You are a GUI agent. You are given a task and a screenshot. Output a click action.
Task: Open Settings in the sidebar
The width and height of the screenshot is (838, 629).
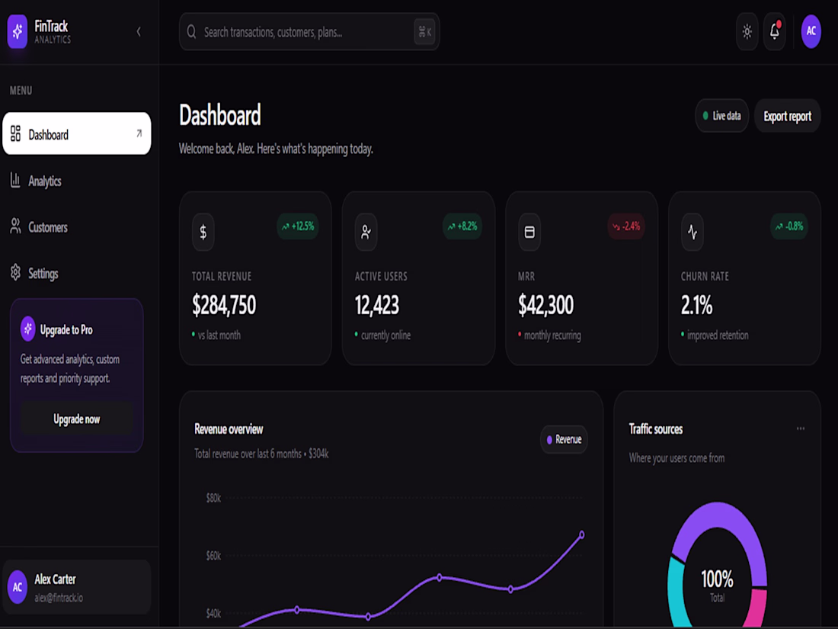click(x=77, y=273)
